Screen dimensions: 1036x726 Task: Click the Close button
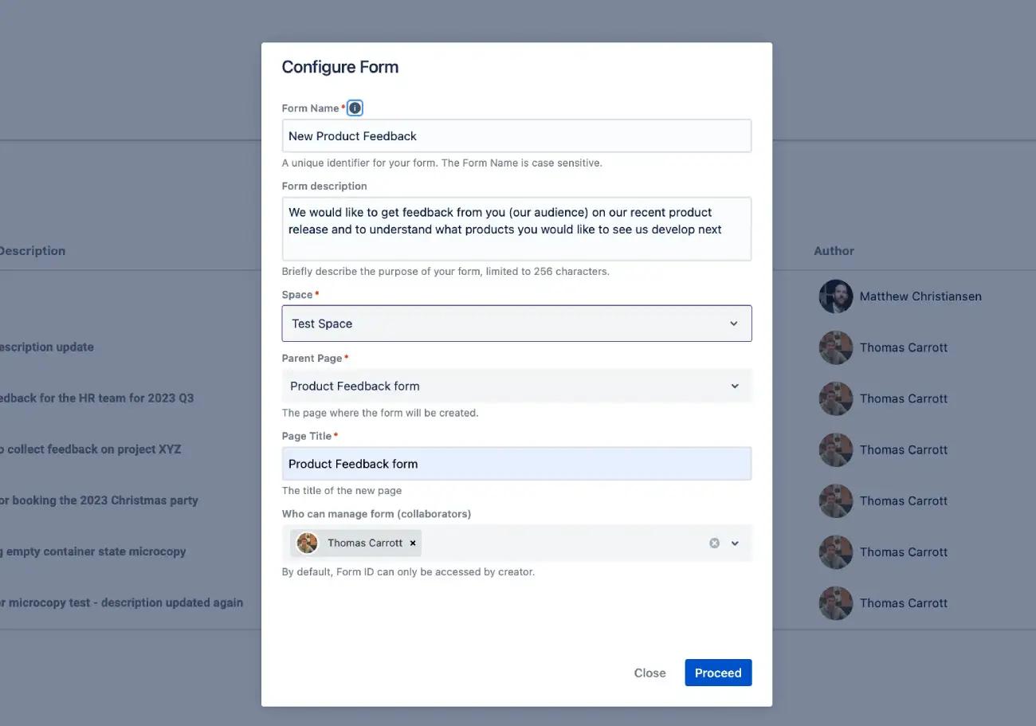649,673
